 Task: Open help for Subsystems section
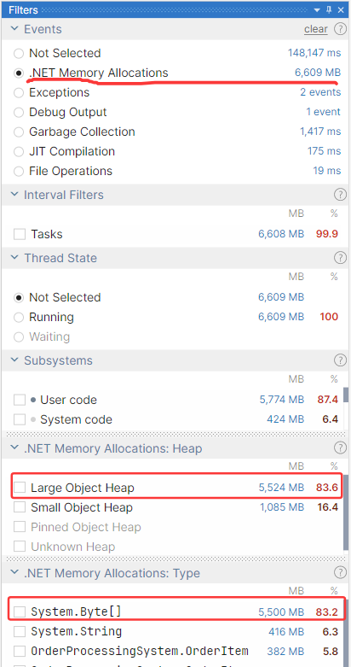[340, 360]
